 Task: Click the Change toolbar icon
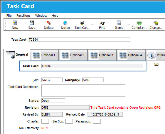coord(156,23)
